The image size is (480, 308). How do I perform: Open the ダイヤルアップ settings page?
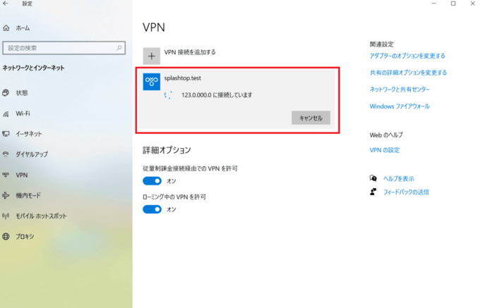point(32,154)
